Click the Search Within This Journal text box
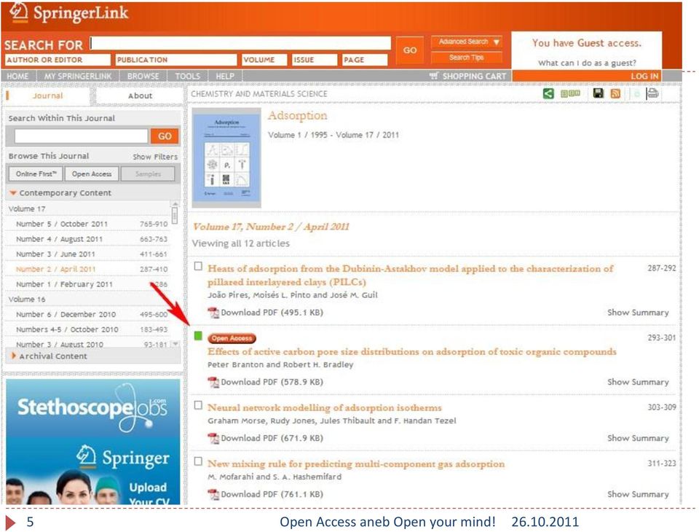This screenshot has width=699, height=532. point(81,136)
